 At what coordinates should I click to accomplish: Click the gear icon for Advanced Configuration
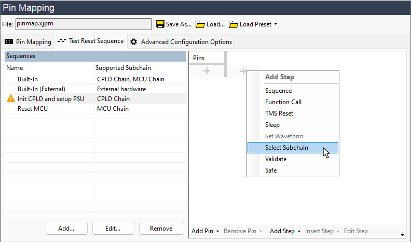tap(133, 41)
